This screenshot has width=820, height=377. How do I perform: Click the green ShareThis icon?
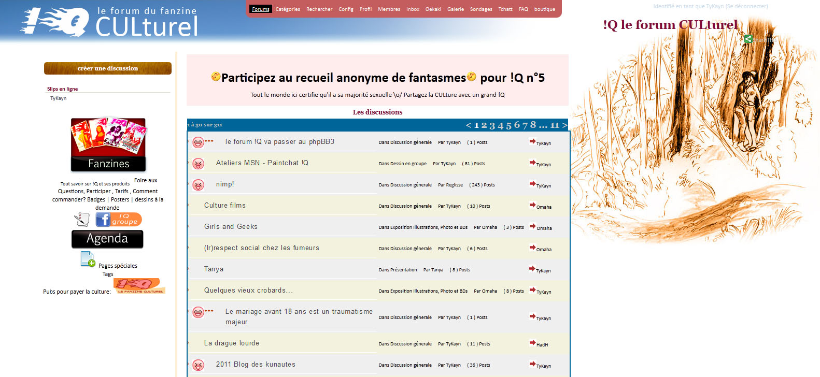click(x=748, y=39)
